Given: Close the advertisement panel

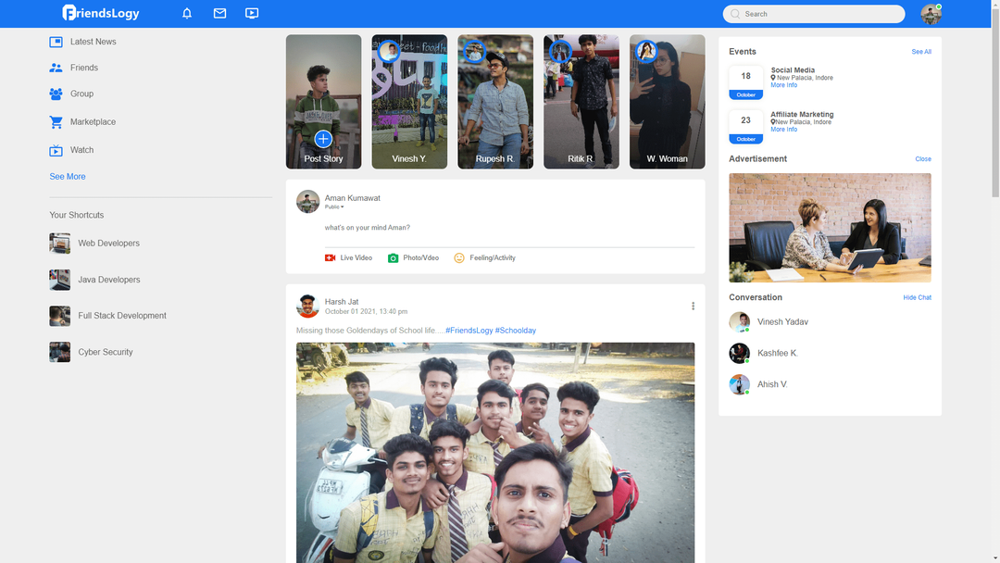Looking at the screenshot, I should tap(922, 159).
